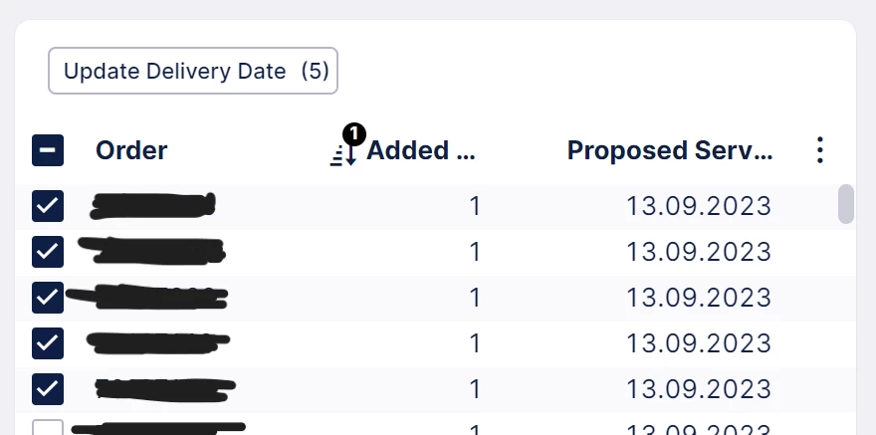Toggle the select-all checkbox in the header
The image size is (876, 435).
coord(48,150)
